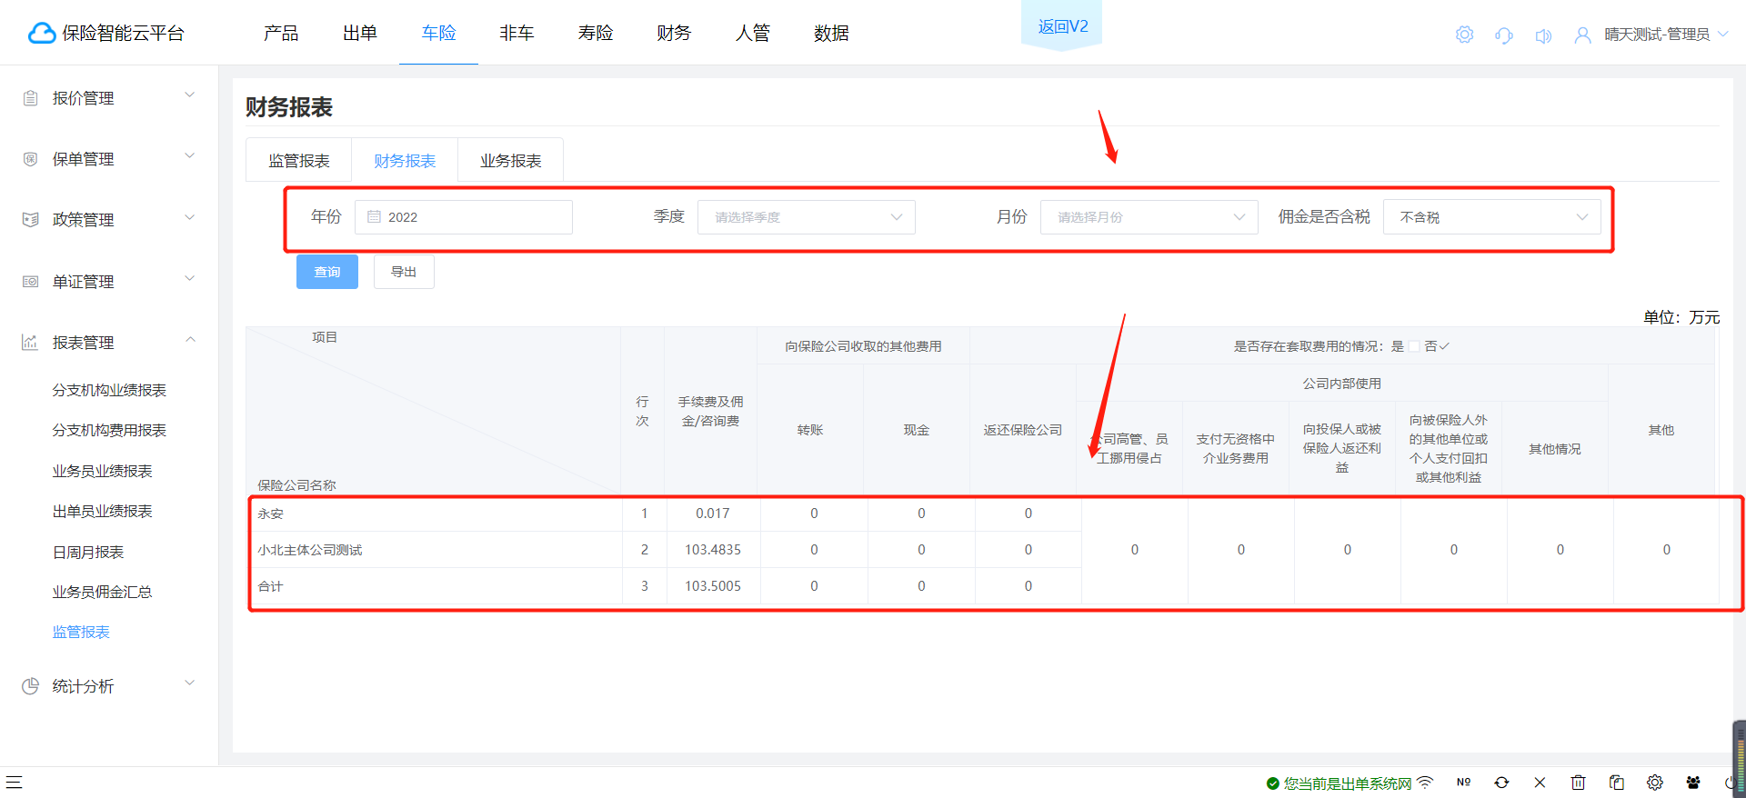Select the 否 checkmark option
1746x798 pixels.
[1443, 346]
